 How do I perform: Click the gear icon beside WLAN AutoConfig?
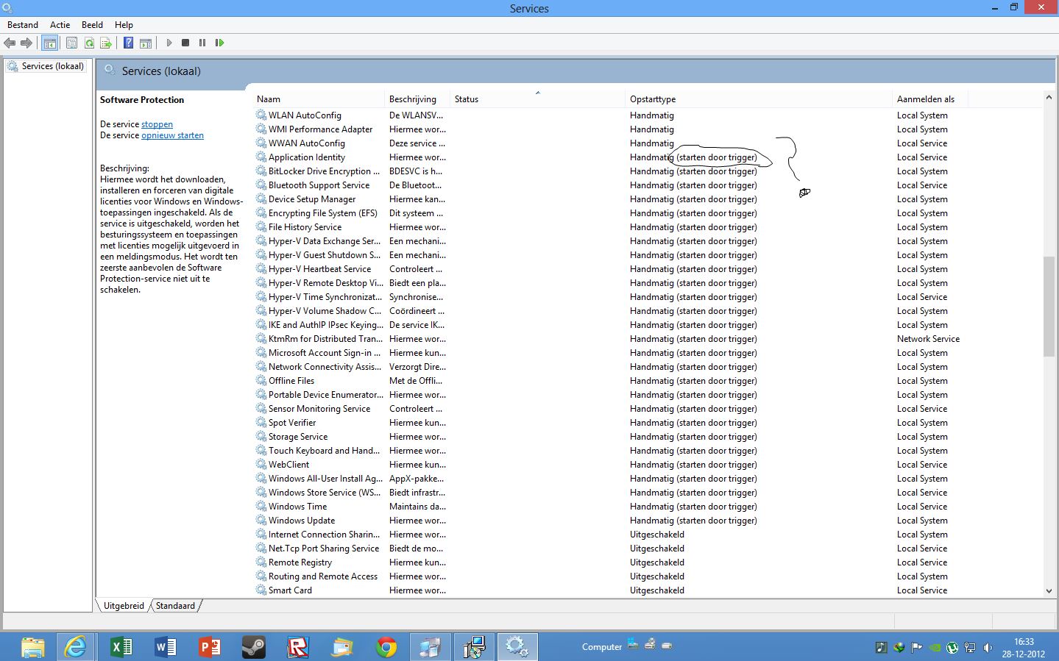[261, 115]
